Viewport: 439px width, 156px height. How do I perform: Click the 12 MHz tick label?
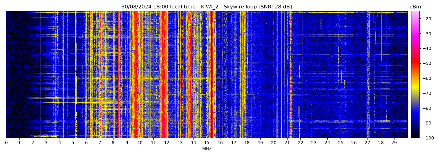167,143
